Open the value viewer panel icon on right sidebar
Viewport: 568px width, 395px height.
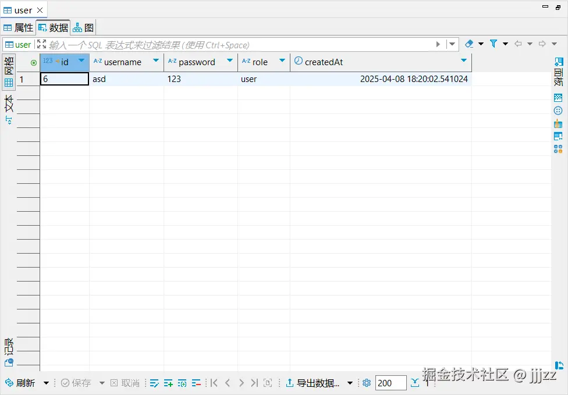pos(558,97)
